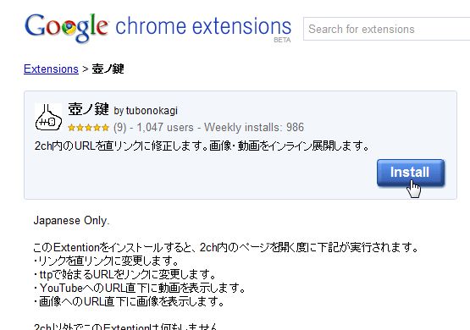
Task: Open author tubonokagi's name
Action: (152, 111)
